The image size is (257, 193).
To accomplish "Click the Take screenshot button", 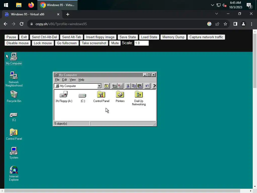I will [x=94, y=43].
